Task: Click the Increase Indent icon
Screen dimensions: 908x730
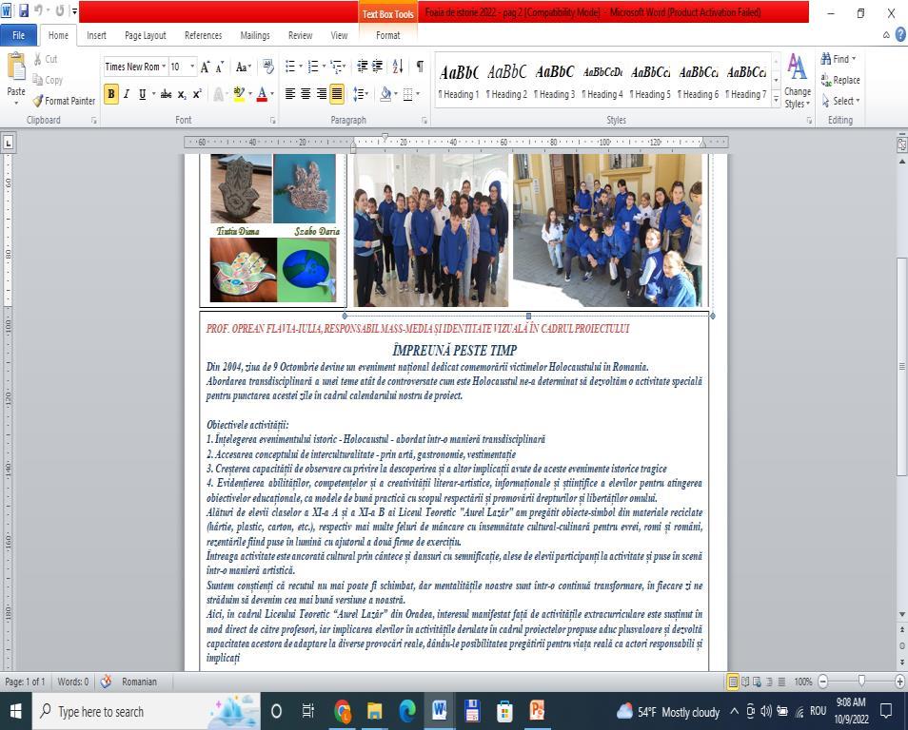Action: tap(377, 67)
